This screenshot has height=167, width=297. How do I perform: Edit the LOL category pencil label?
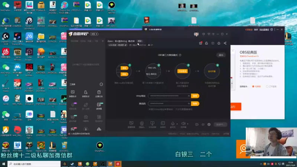118,45
